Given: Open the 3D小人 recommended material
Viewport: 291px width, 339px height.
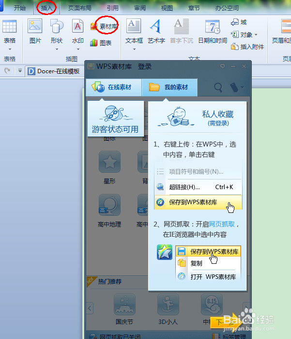Looking at the screenshot, I should (168, 304).
